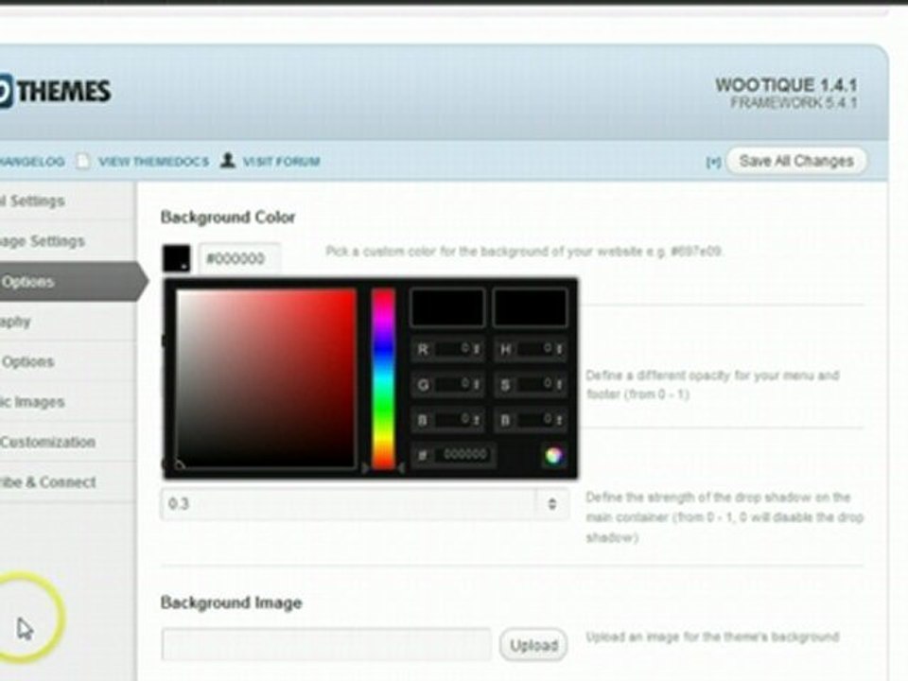Image resolution: width=908 pixels, height=681 pixels.
Task: Click the stepper arrows on 0.3 field
Action: tap(551, 504)
